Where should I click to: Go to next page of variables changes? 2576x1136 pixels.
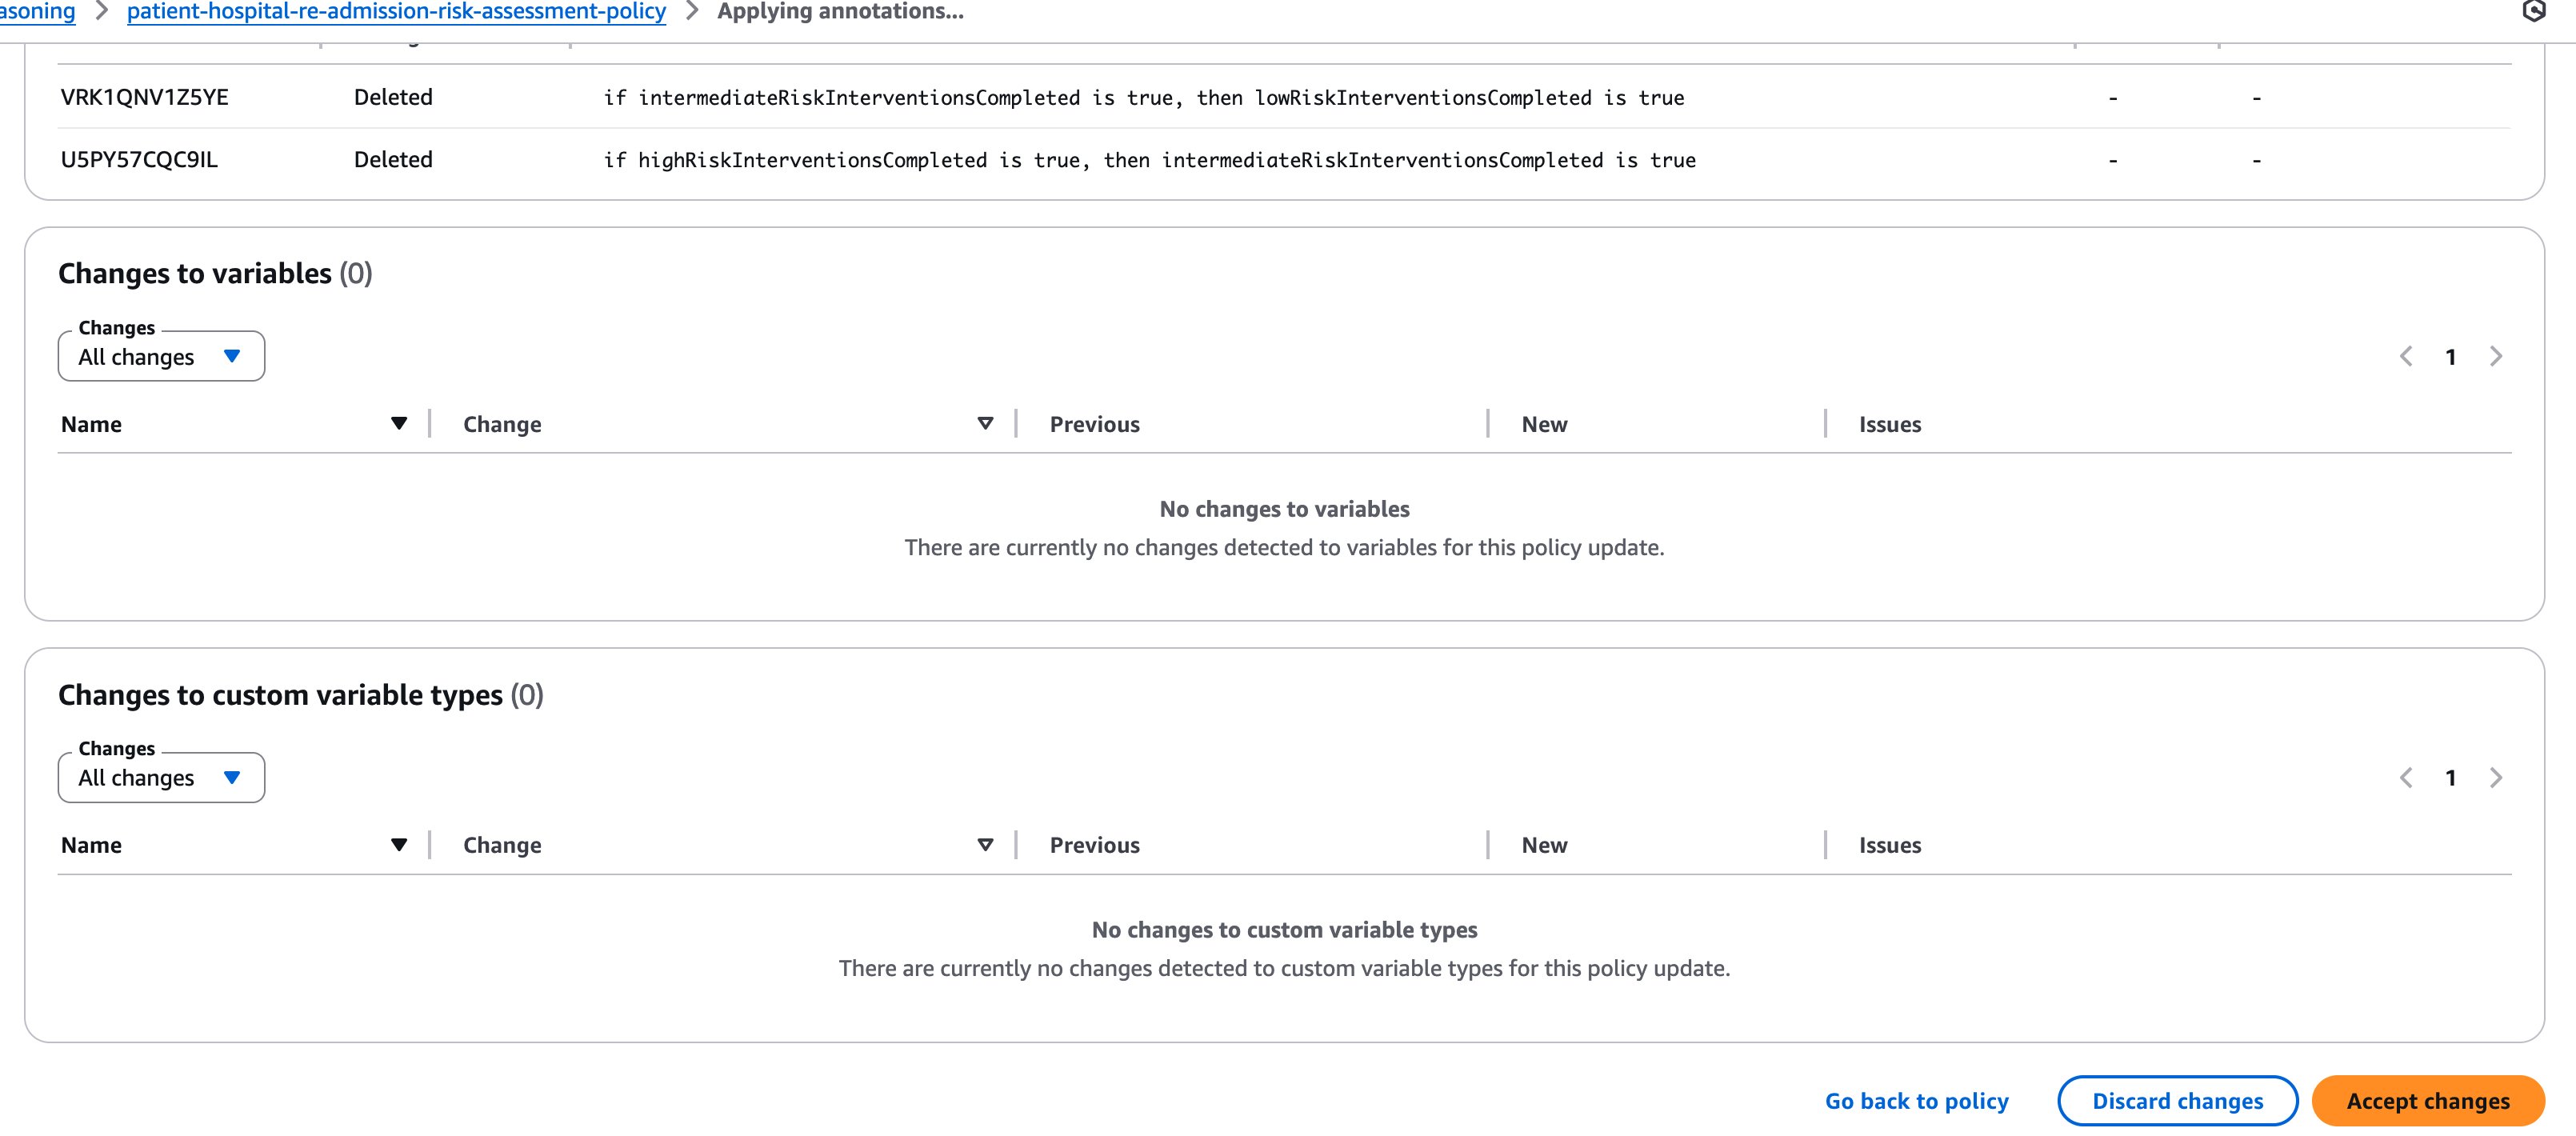tap(2496, 357)
